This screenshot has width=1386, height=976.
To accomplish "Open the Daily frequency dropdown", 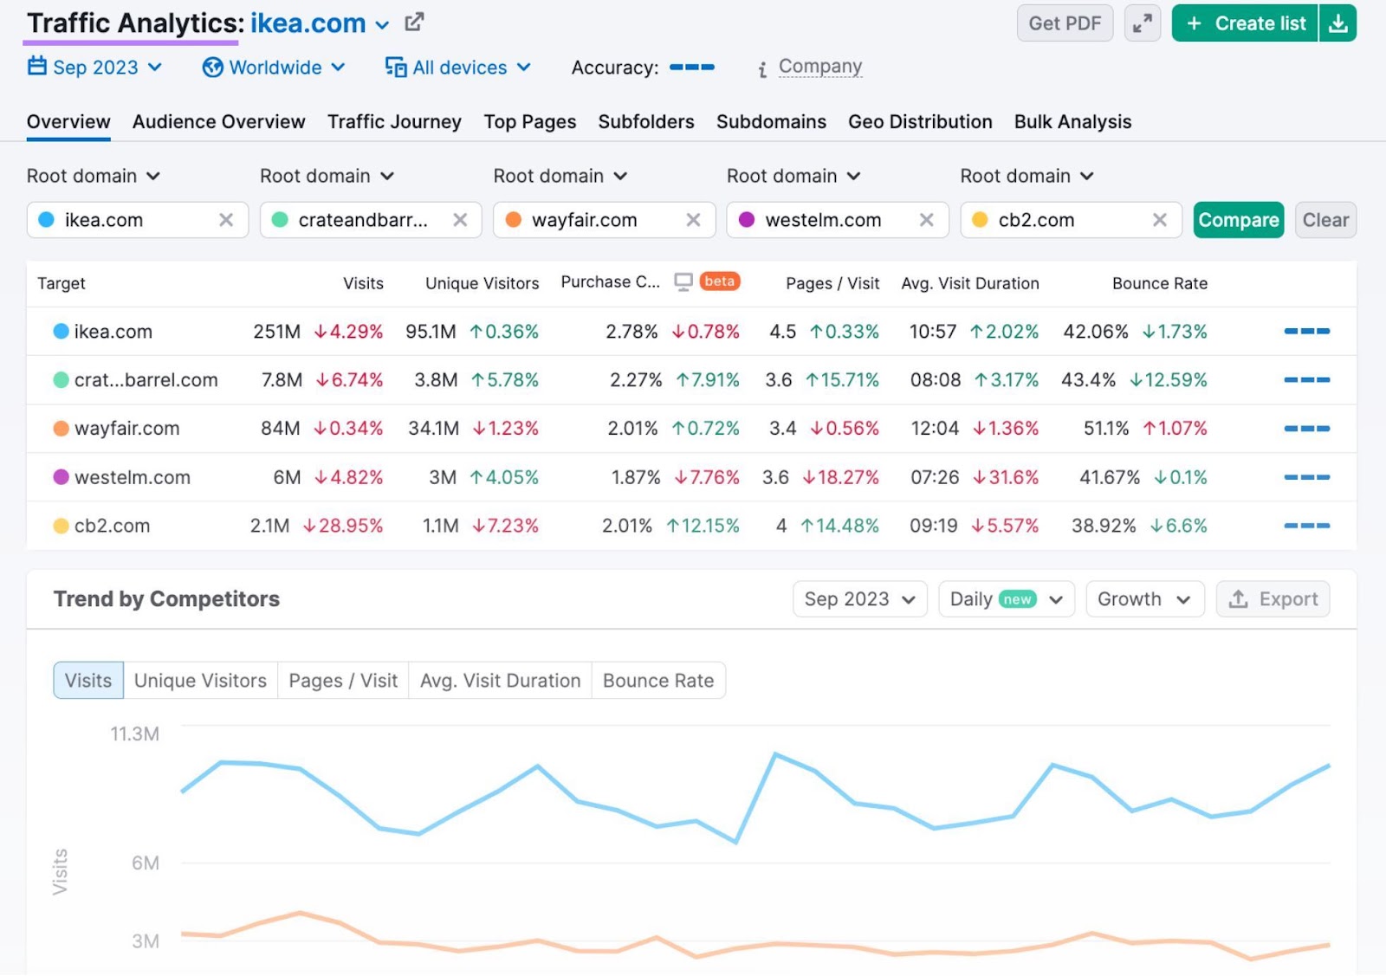I will (1006, 598).
